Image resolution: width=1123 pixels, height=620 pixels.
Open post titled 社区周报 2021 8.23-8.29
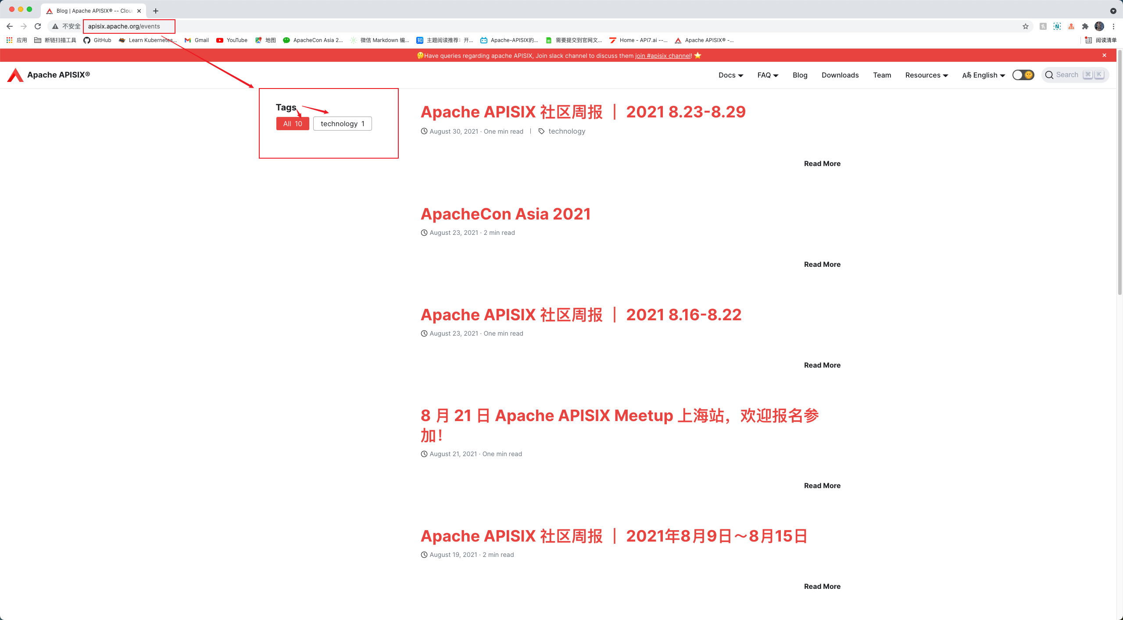pos(583,112)
